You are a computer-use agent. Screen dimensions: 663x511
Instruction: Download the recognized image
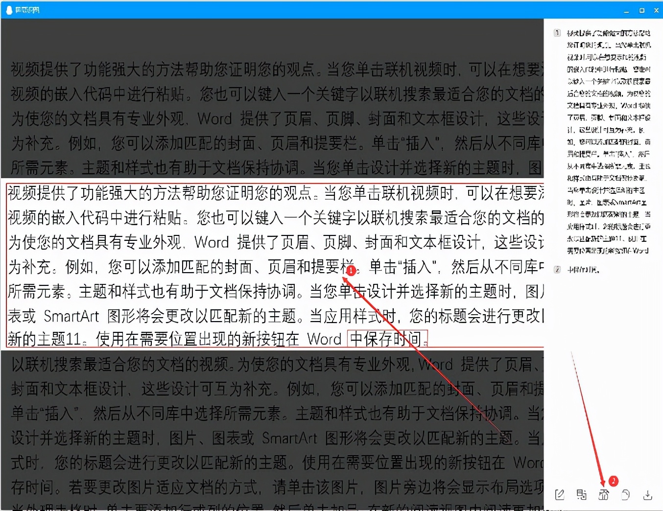(647, 495)
